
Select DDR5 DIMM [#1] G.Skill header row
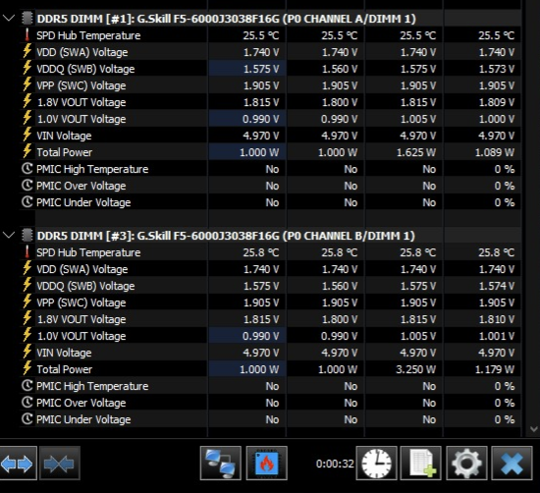[x=226, y=19]
